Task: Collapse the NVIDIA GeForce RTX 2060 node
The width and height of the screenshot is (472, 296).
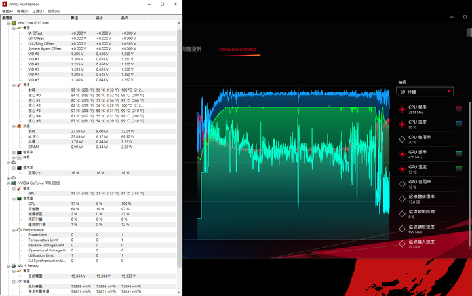Action: (x=9, y=183)
